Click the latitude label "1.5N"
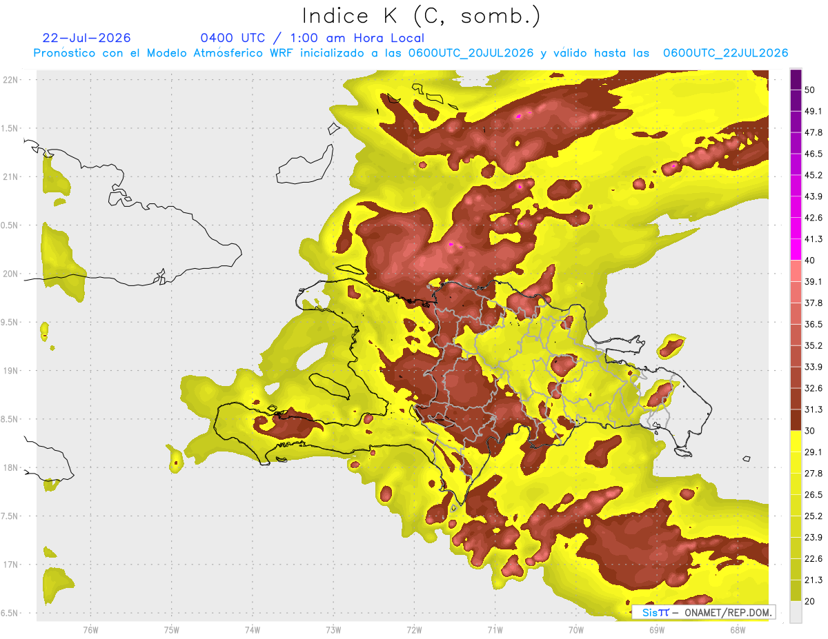 point(10,128)
